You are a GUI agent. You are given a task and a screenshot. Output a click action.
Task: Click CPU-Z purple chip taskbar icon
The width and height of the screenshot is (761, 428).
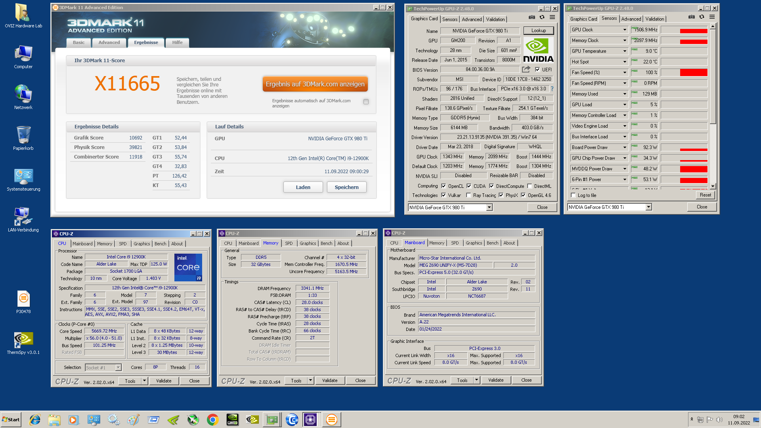click(310, 420)
